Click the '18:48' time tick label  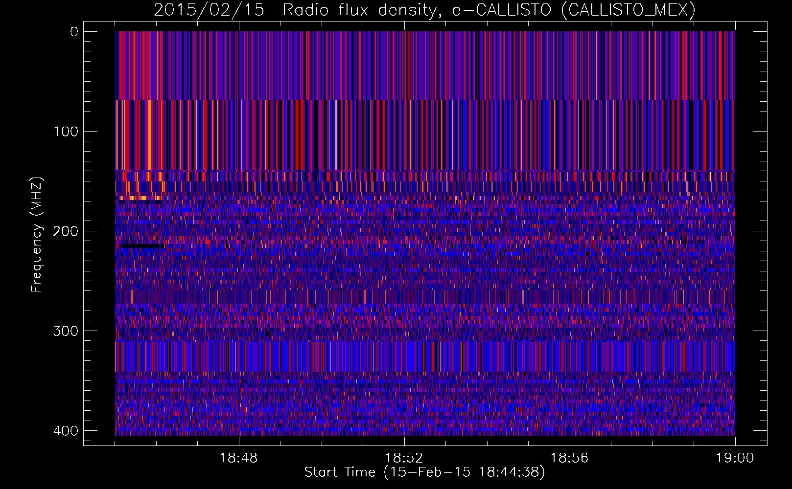(238, 458)
